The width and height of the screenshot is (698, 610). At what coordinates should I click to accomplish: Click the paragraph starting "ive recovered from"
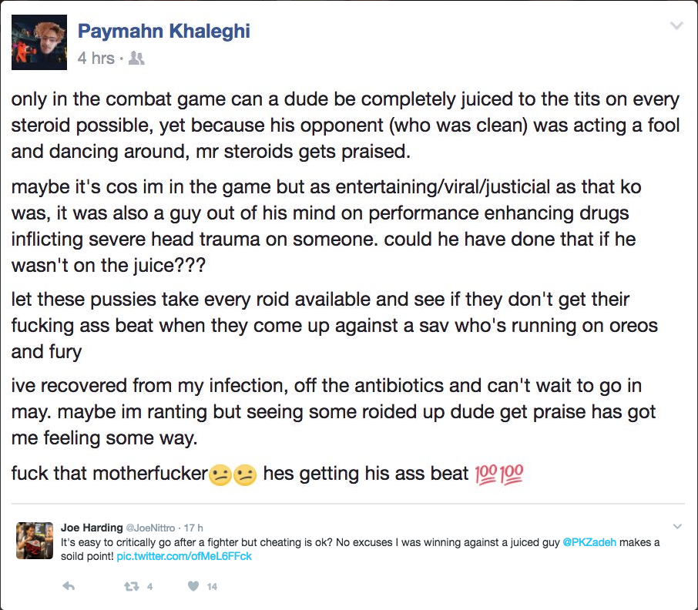coord(333,411)
